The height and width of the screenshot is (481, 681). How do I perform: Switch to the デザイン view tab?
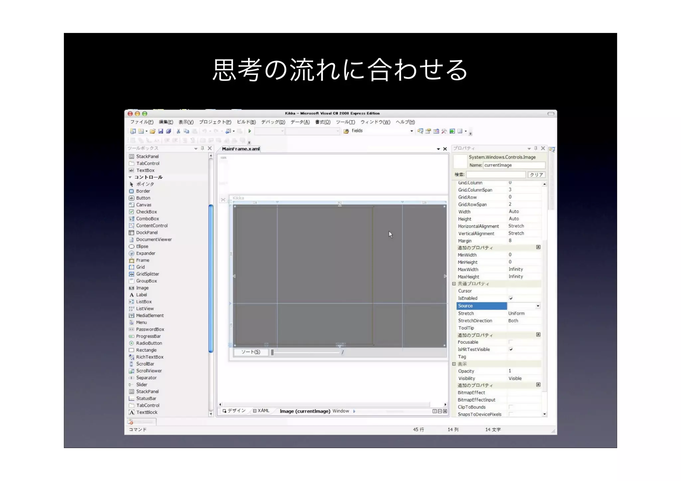pos(234,411)
